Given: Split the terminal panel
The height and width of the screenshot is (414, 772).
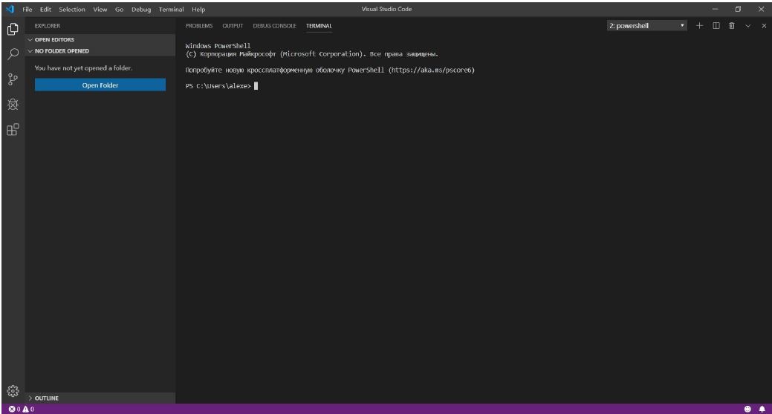Looking at the screenshot, I should click(x=716, y=26).
